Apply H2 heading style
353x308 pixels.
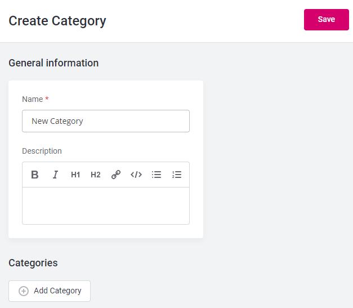pyautogui.click(x=96, y=175)
